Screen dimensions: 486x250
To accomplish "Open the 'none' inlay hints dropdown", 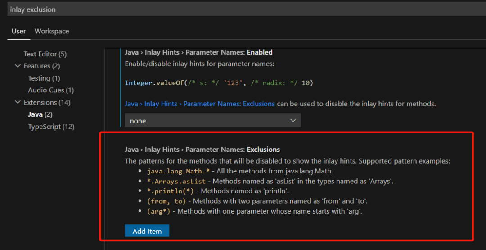I will tap(212, 121).
